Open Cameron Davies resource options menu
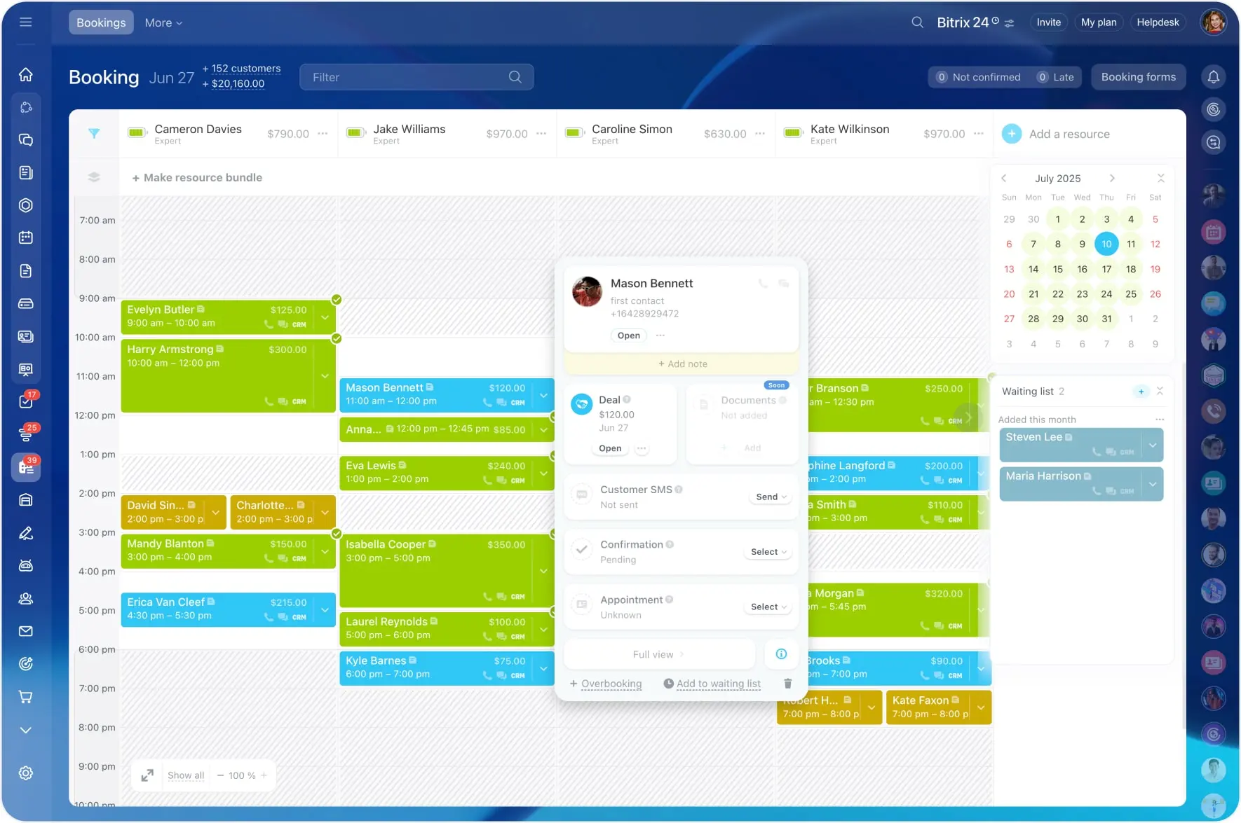This screenshot has width=1241, height=823. (323, 133)
